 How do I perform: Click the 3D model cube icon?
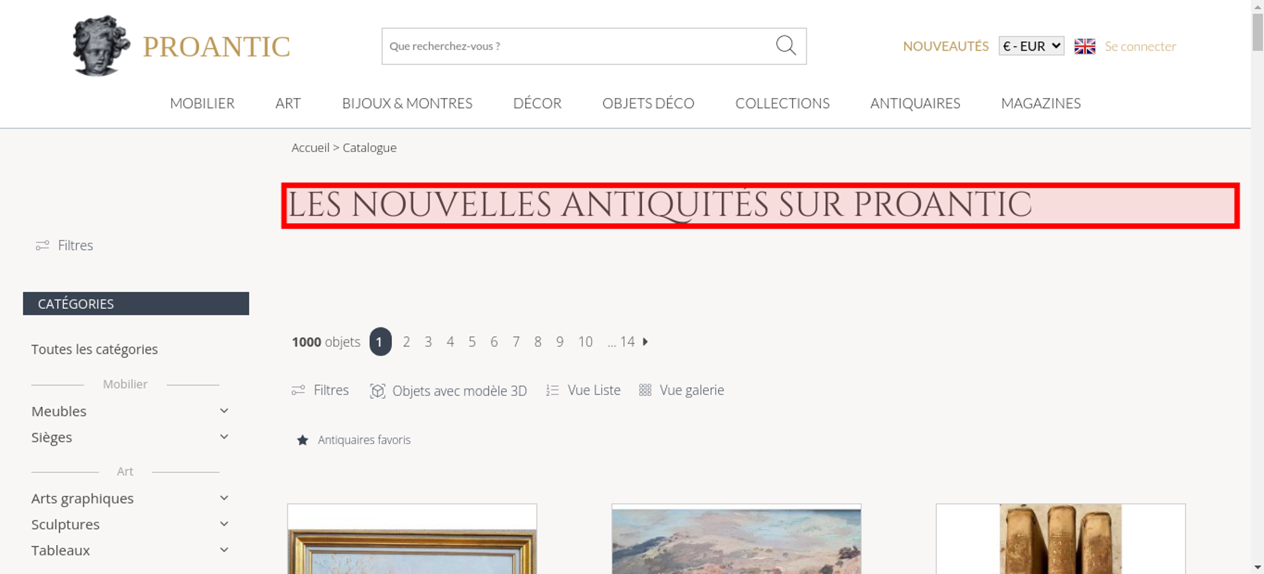click(377, 391)
